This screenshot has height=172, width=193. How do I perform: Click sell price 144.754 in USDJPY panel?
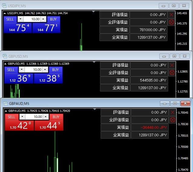point(18,28)
